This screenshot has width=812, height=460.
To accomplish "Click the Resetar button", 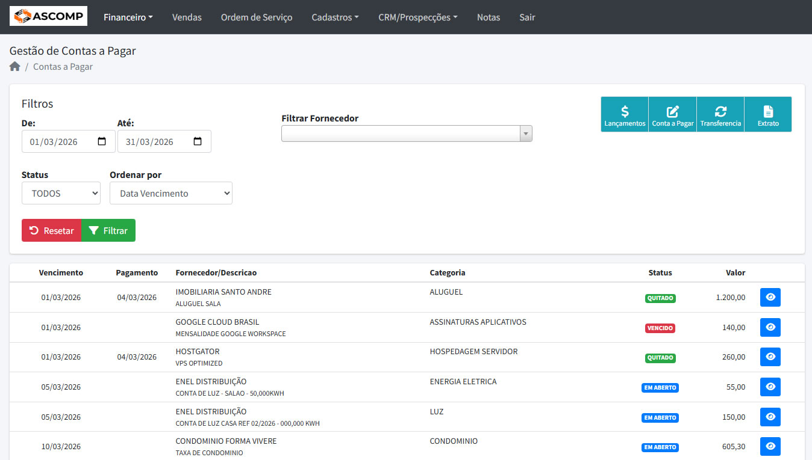I will (51, 230).
